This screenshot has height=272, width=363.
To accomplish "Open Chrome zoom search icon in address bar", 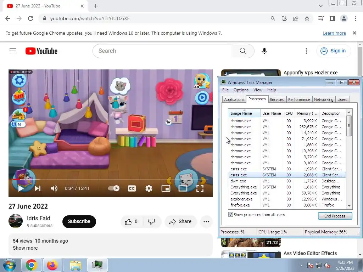I will click(273, 18).
